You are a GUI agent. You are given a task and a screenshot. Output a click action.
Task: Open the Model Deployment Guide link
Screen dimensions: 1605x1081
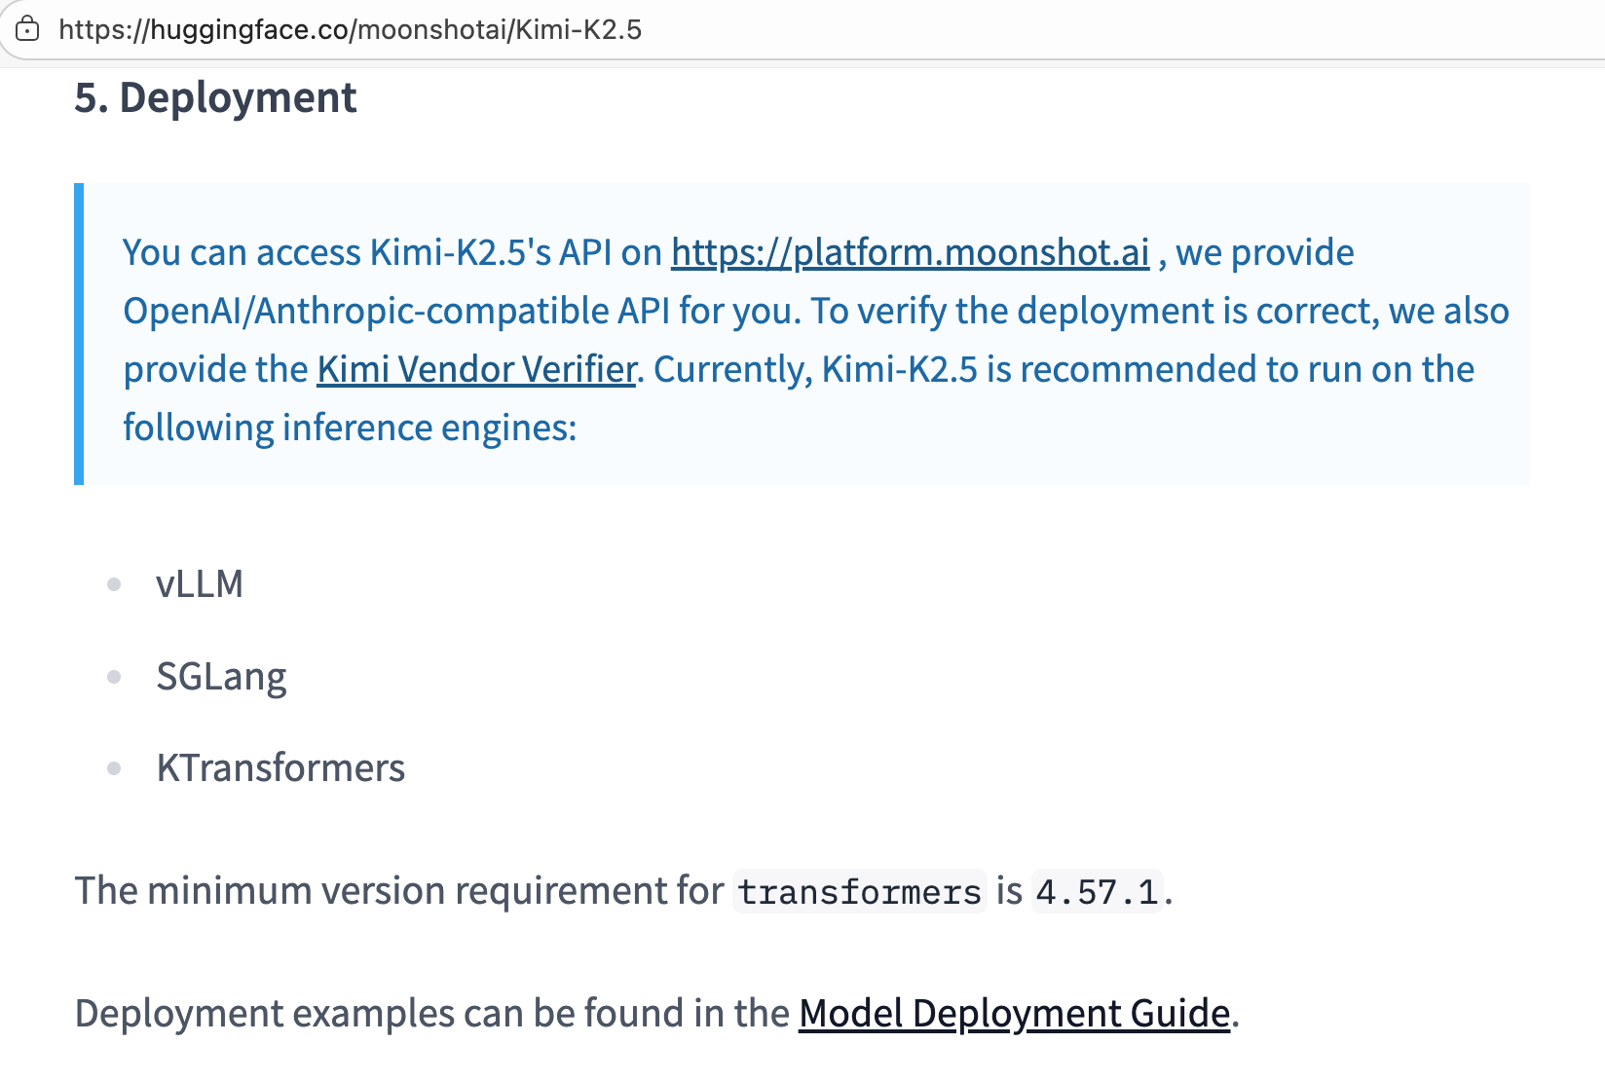click(1015, 1013)
